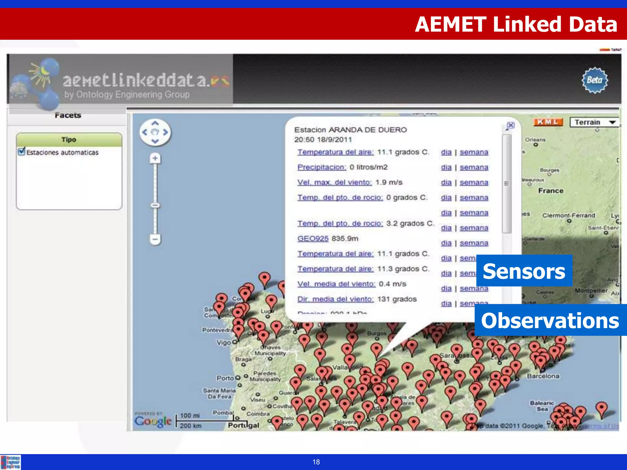Open Temp. del pto. de rocio 0 grados link
Viewport: 627px width, 470px height.
click(340, 197)
